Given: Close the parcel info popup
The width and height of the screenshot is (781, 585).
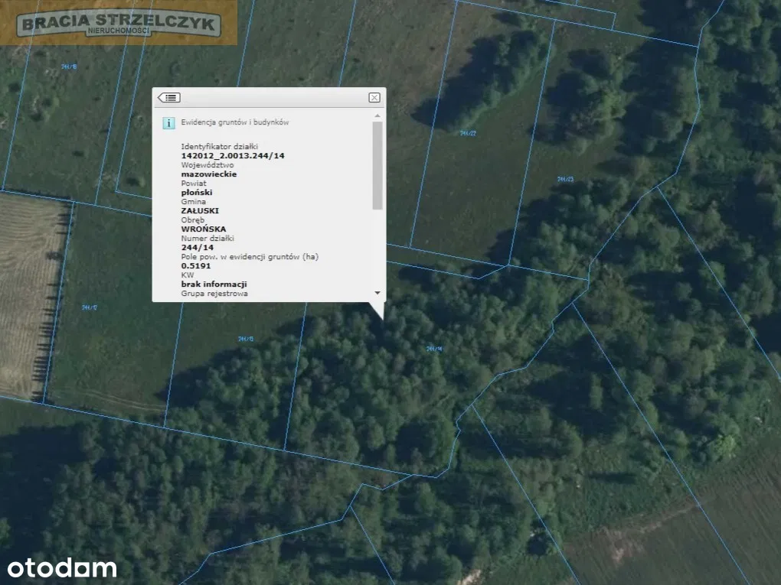Looking at the screenshot, I should coord(374,97).
